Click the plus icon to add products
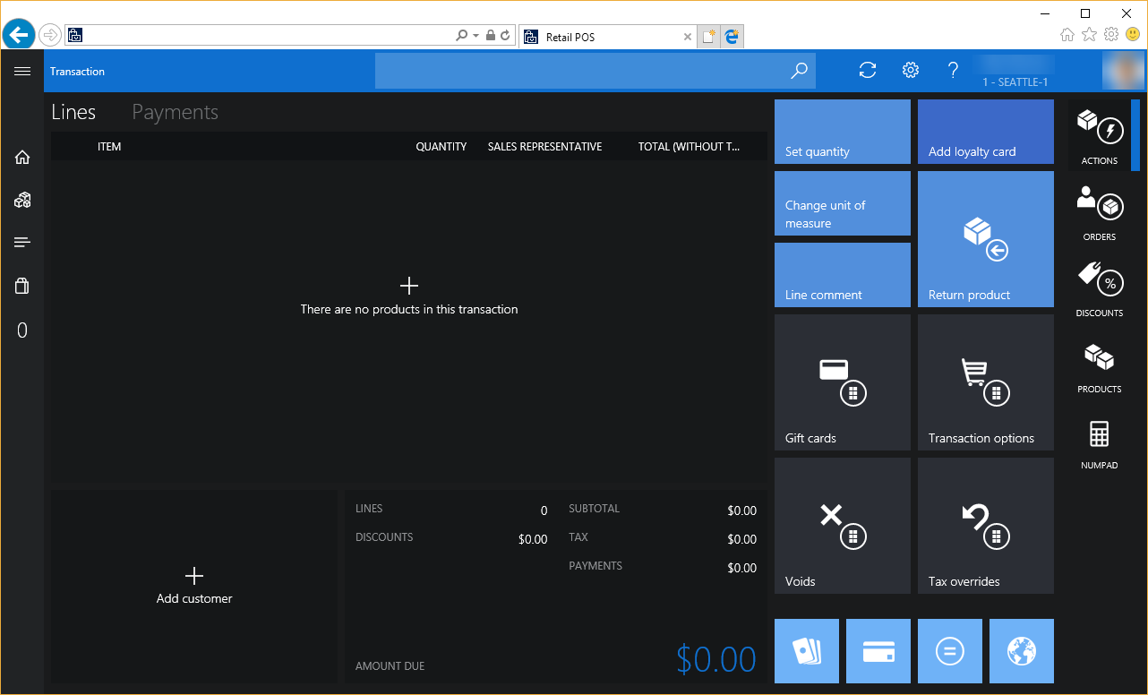 [409, 286]
